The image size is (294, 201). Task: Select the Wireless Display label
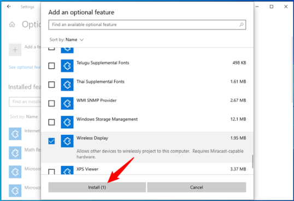92,138
